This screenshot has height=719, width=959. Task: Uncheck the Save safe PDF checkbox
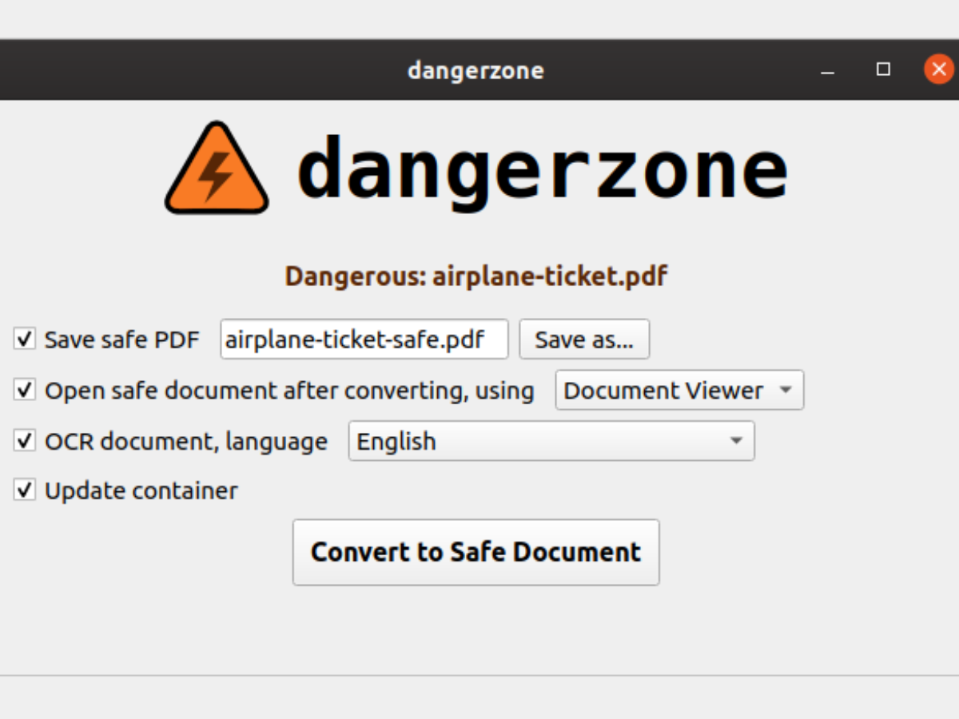click(25, 340)
